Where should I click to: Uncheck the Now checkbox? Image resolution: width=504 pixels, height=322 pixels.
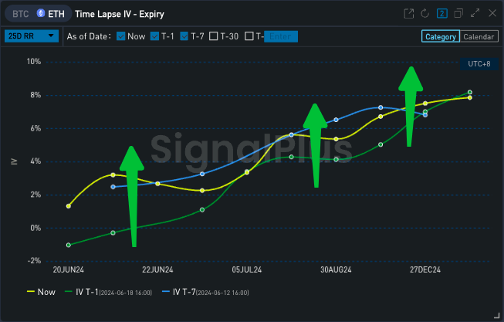121,36
